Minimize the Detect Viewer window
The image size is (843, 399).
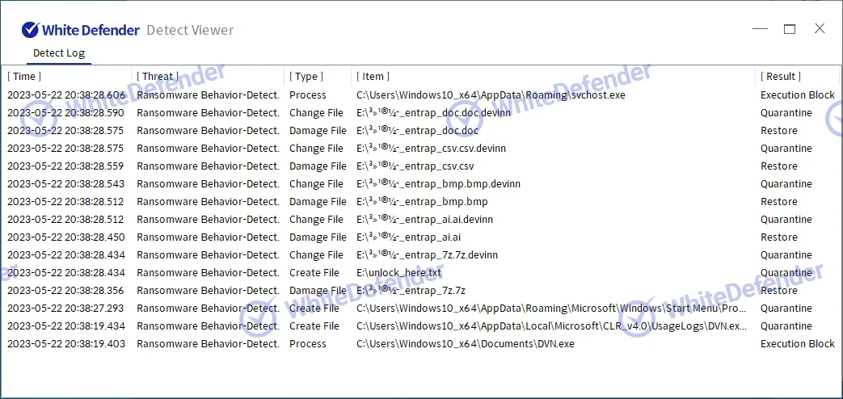[760, 29]
